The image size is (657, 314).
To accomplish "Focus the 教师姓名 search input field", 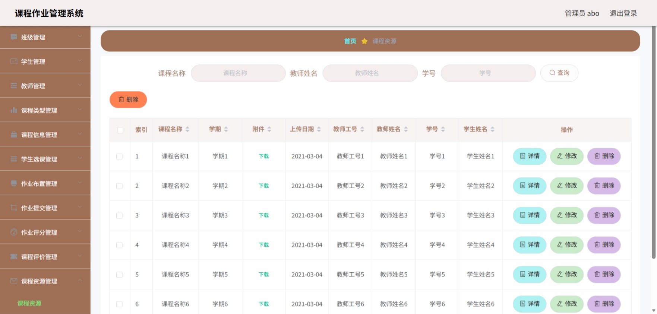I will 370,73.
